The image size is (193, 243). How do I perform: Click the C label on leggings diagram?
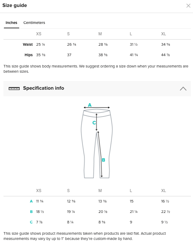[94, 123]
